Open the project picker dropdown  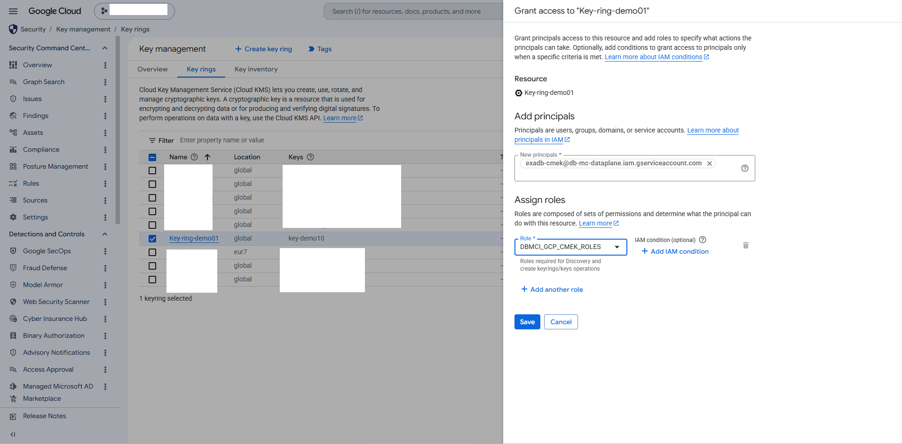click(x=135, y=11)
